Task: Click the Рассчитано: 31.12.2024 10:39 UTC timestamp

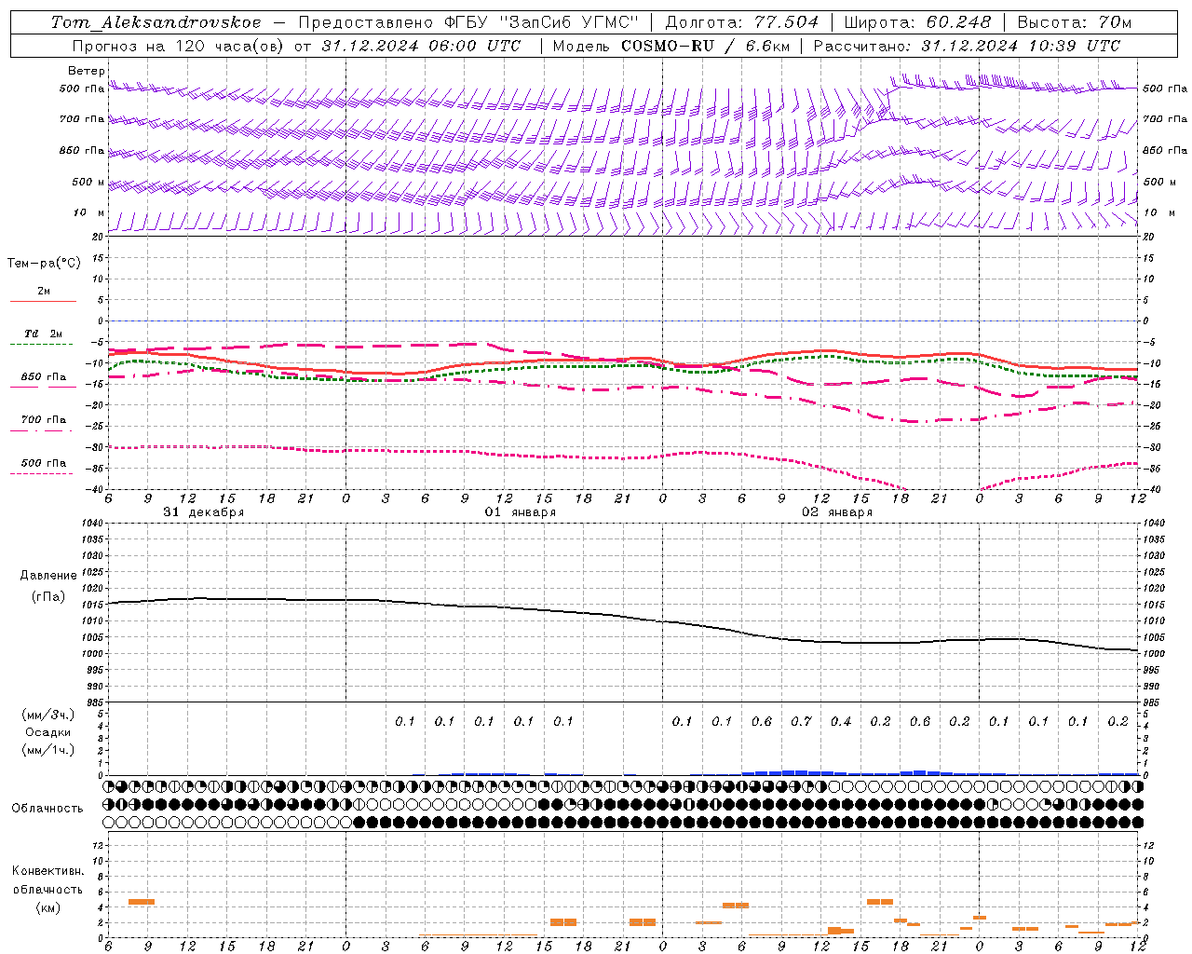Action: click(968, 46)
